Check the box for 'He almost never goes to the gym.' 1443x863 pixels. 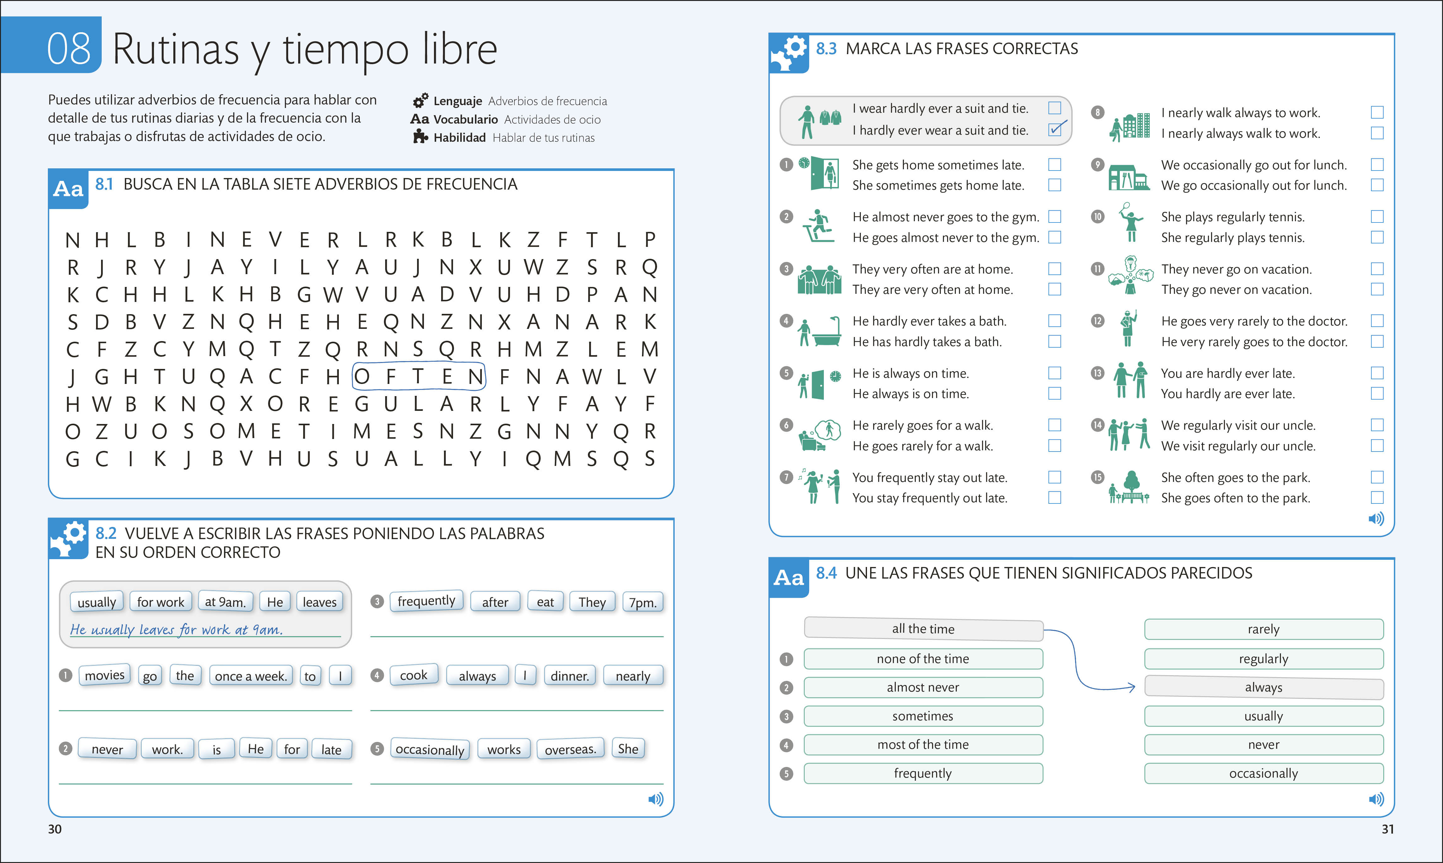coord(1055,216)
